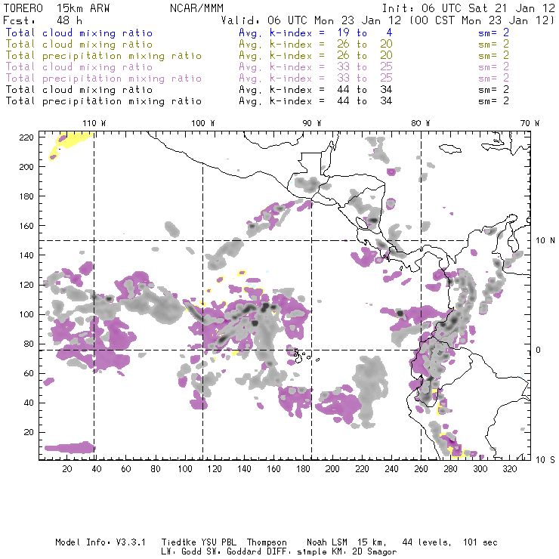The height and width of the screenshot is (559, 559).
Task: Click the '(00 CST Mon 23 Jan 12)' text
Action: [x=481, y=20]
